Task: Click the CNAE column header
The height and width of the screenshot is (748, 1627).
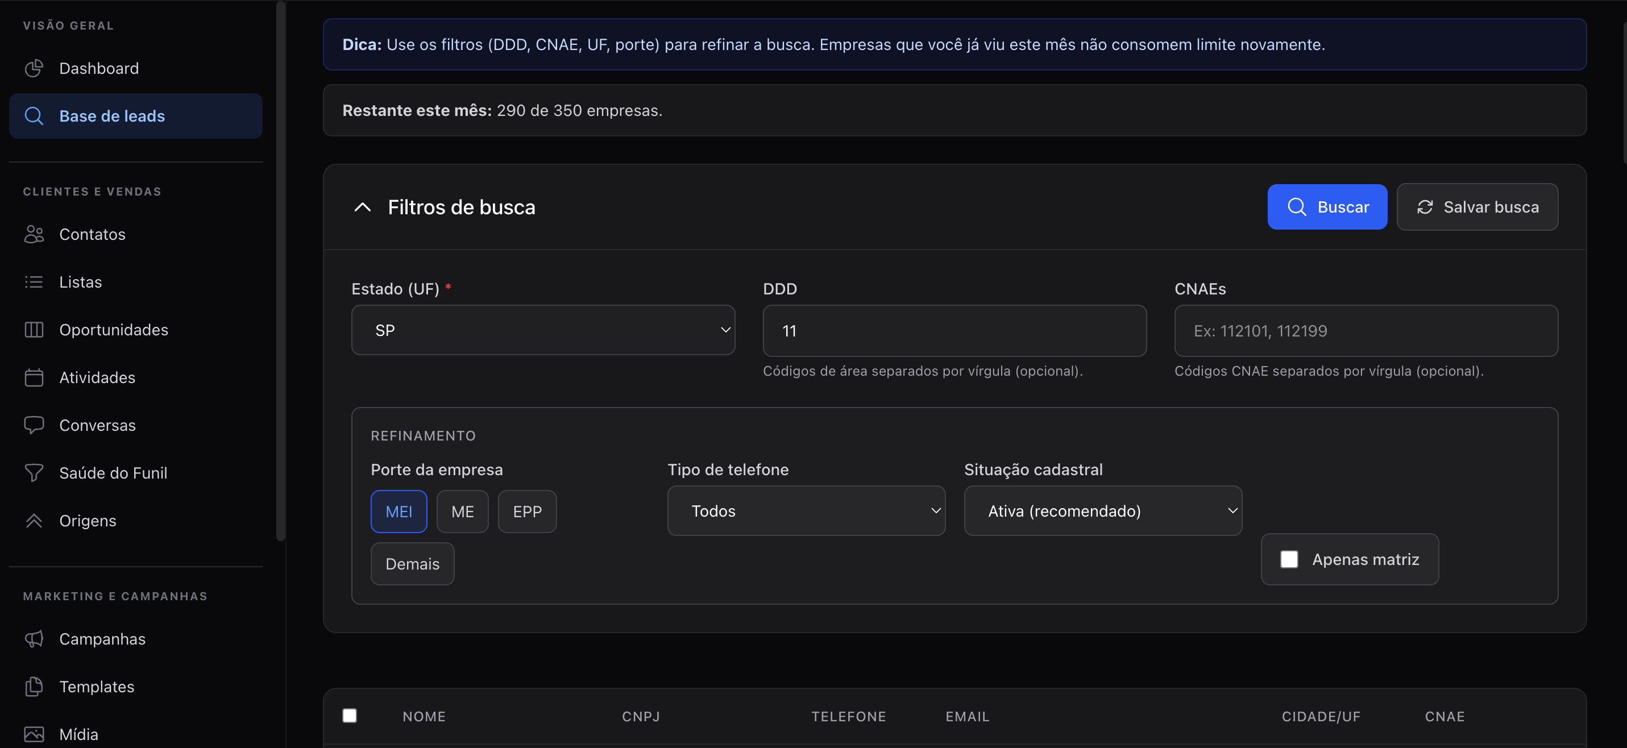Action: tap(1445, 716)
